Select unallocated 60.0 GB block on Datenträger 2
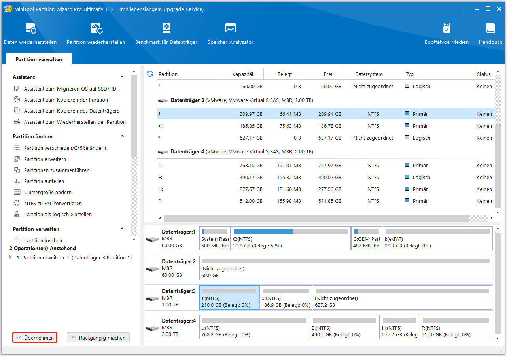 coord(346,268)
